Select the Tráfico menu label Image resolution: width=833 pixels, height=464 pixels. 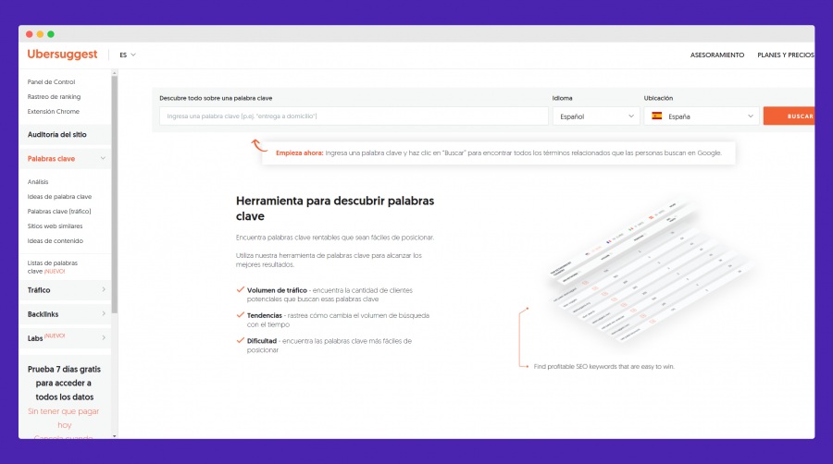tap(39, 290)
